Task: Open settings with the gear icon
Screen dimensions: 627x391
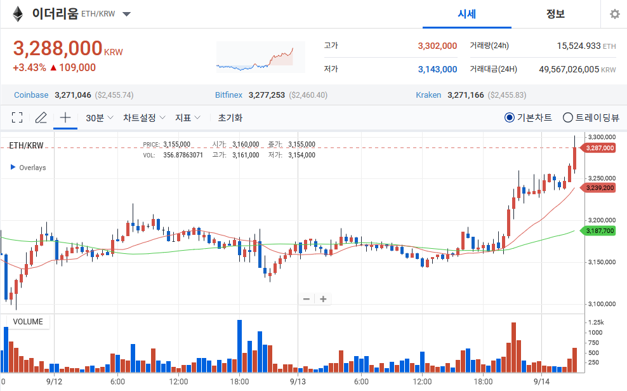Action: [x=614, y=15]
